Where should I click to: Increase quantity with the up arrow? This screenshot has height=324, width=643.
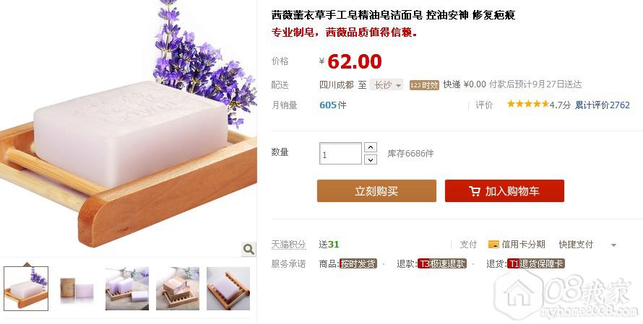(371, 147)
